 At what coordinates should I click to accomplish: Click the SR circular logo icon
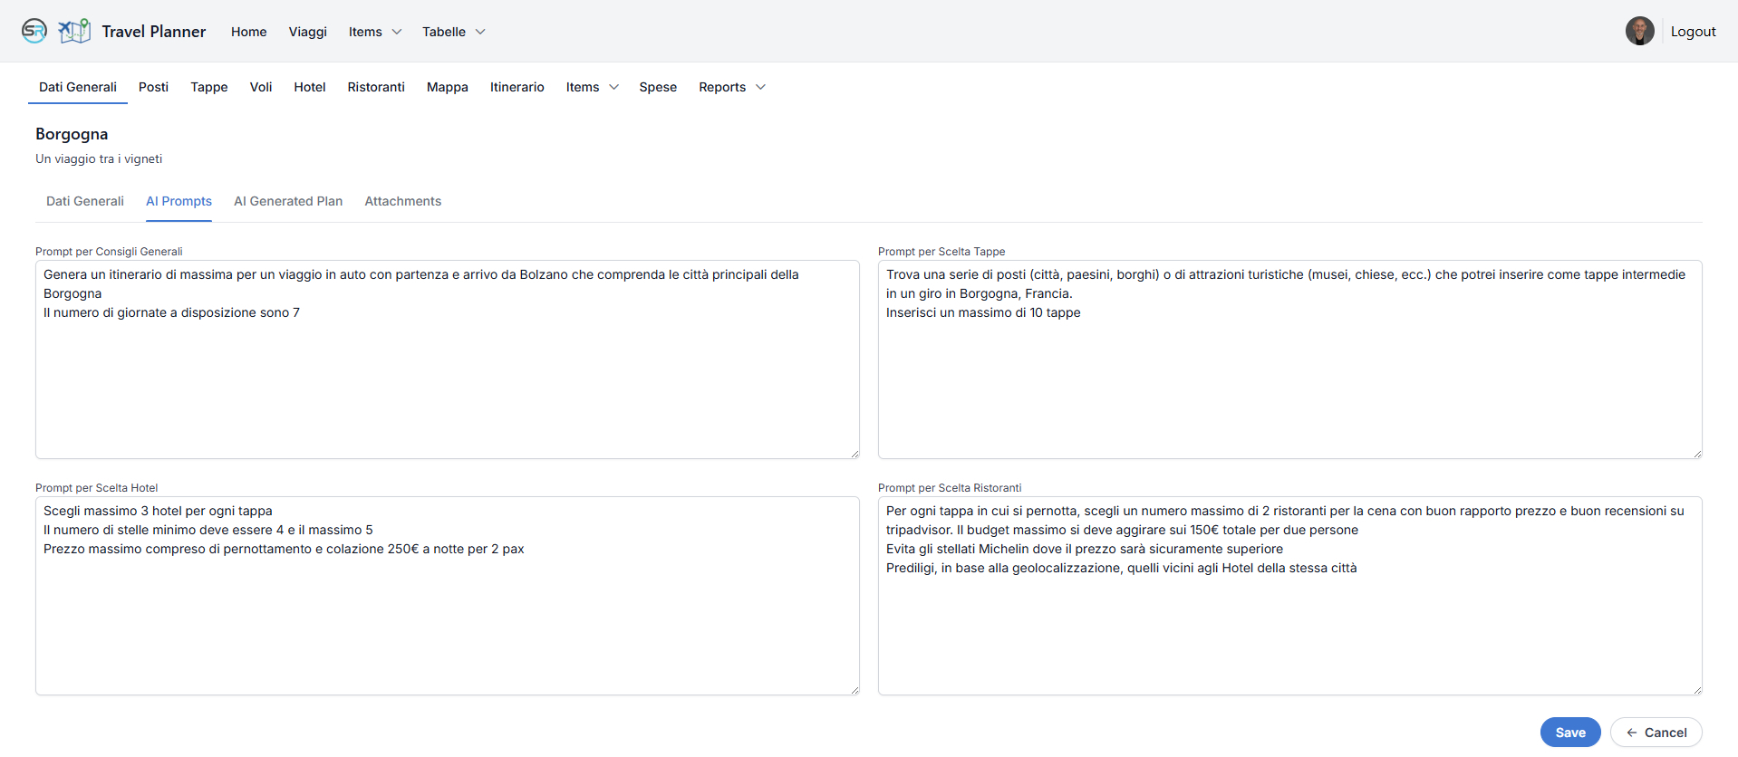coord(34,31)
